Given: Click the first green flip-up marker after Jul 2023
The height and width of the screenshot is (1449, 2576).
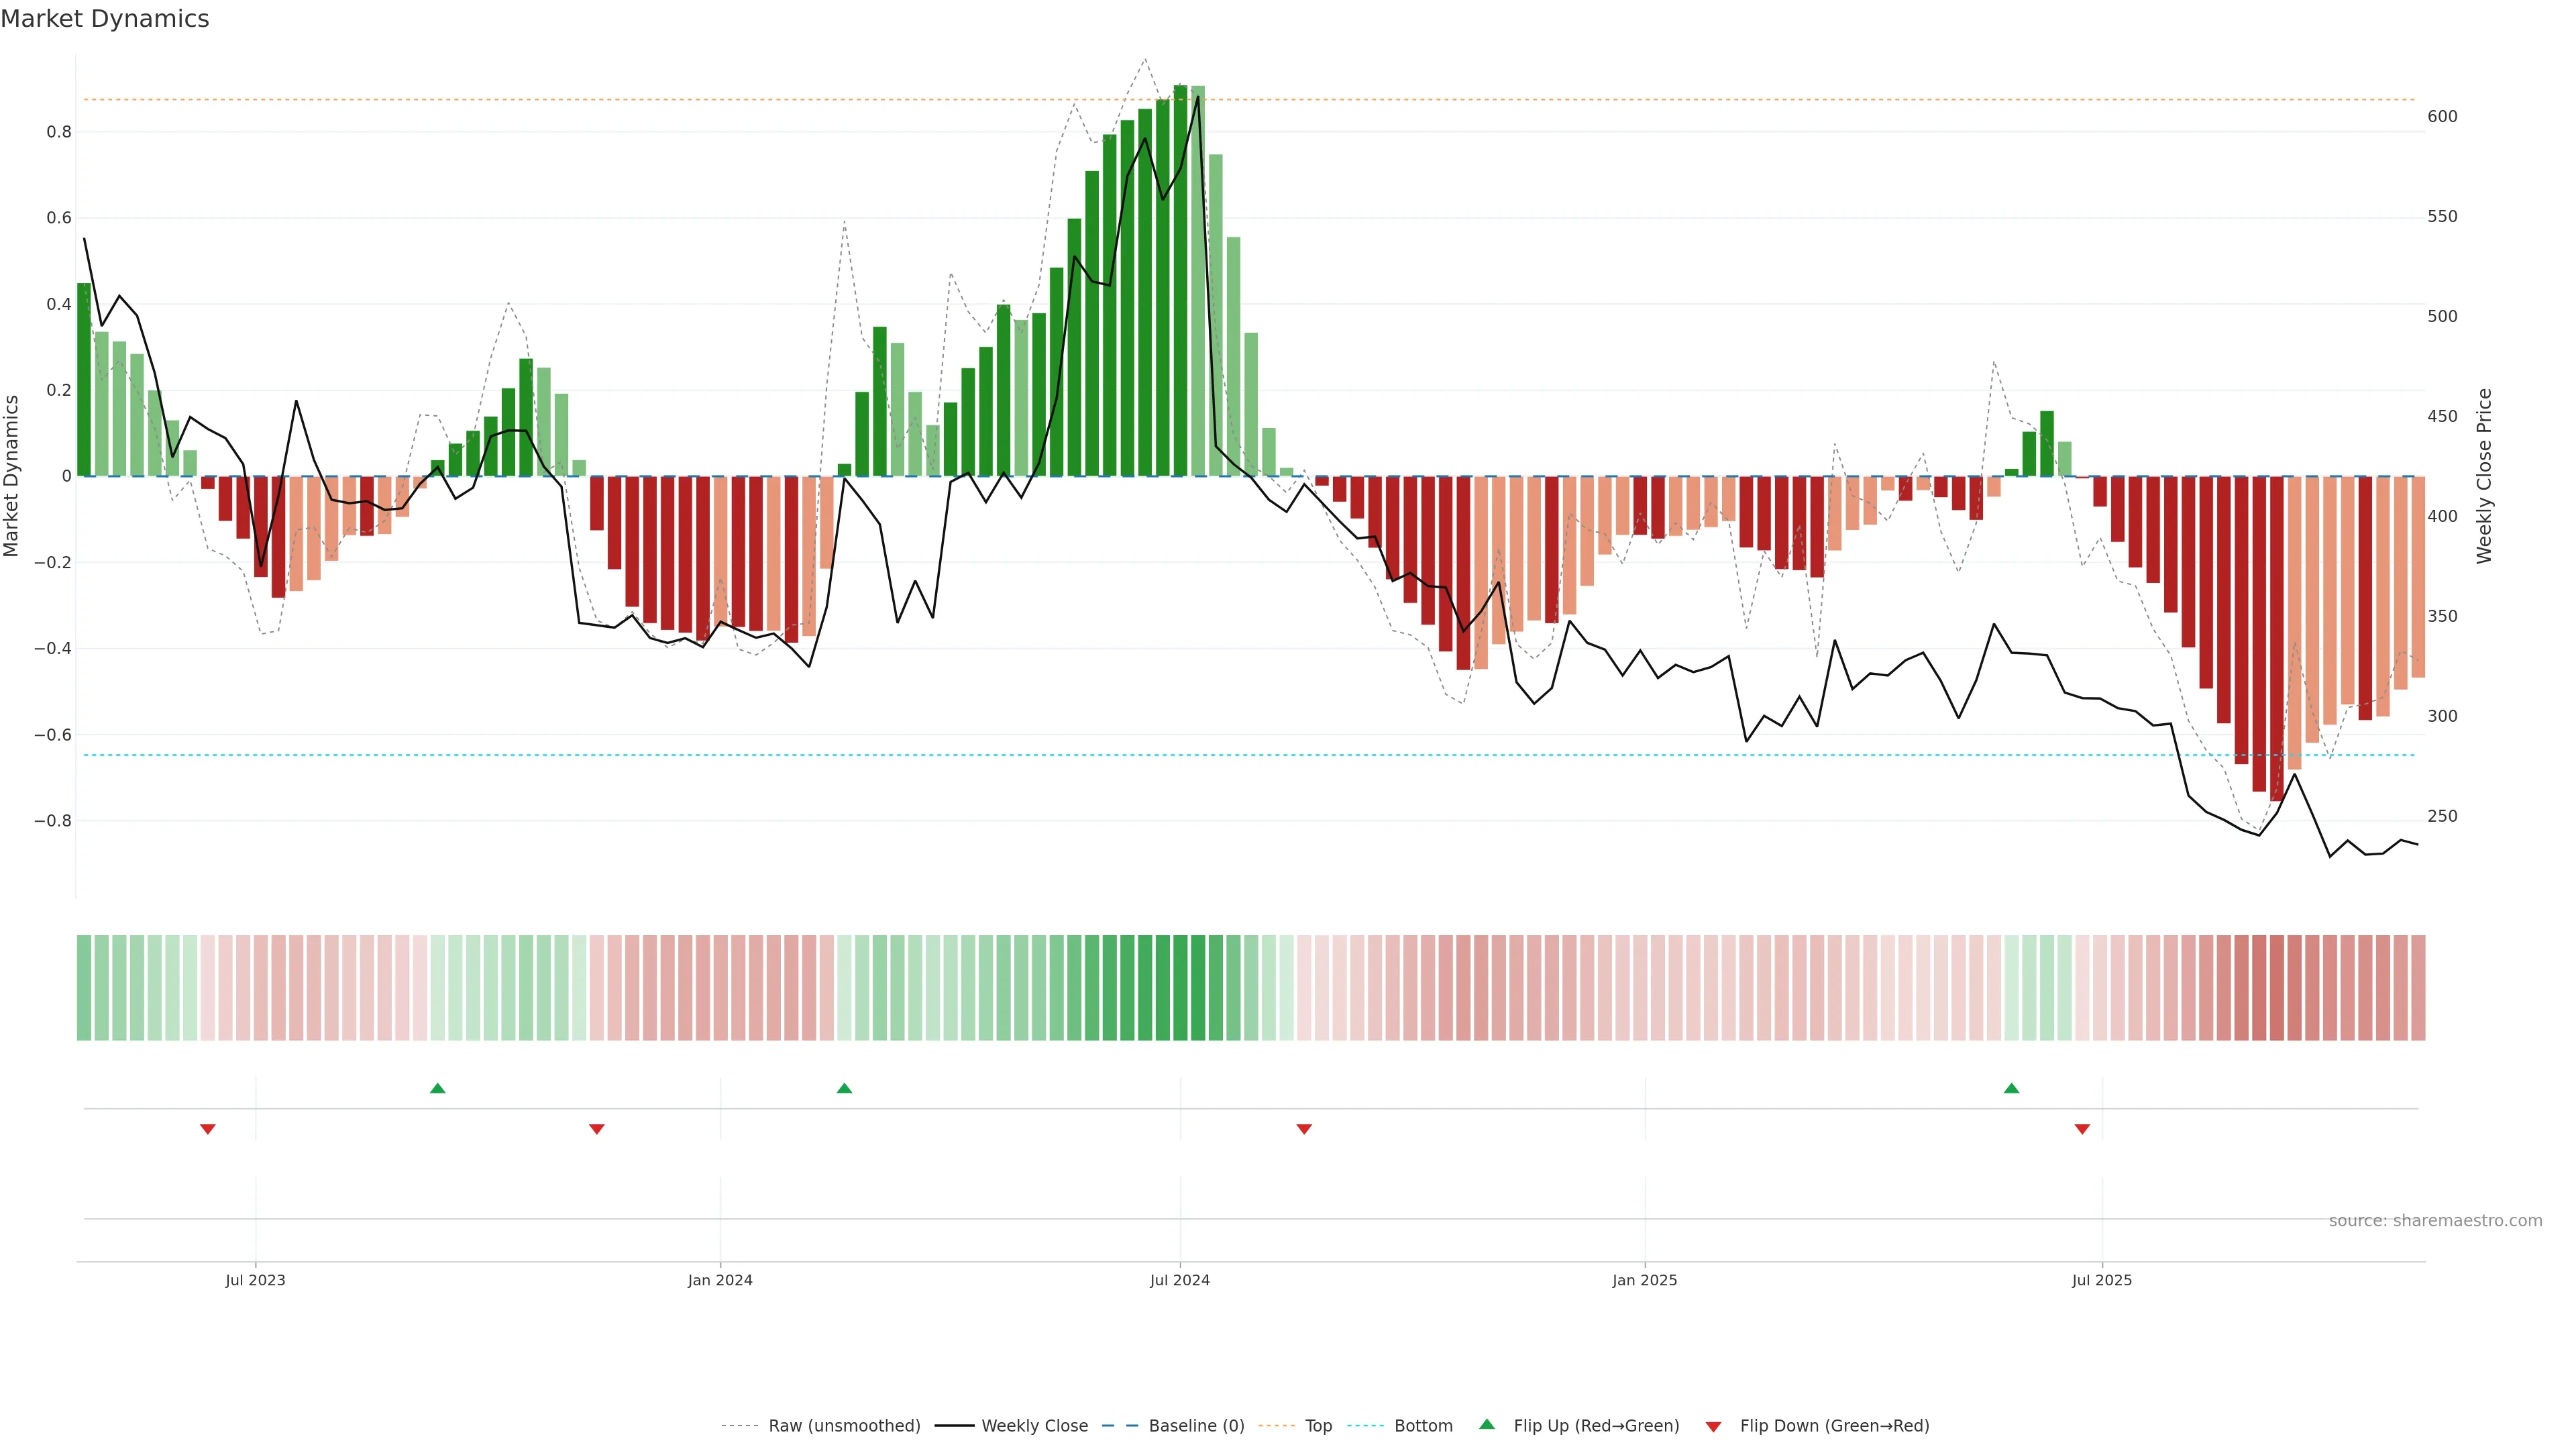Looking at the screenshot, I should point(437,1088).
